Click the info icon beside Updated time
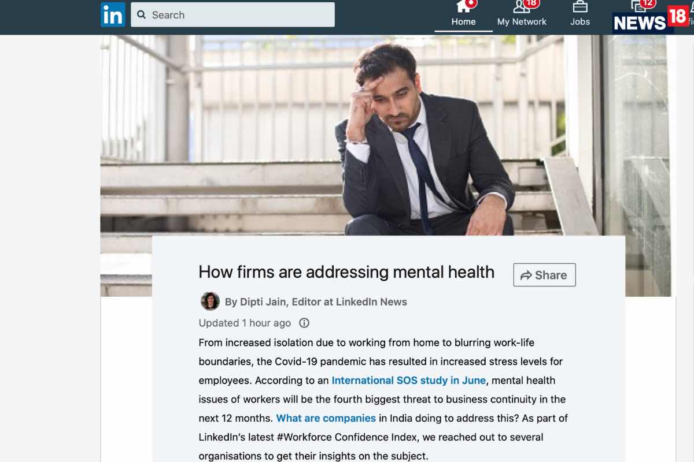The width and height of the screenshot is (694, 462). coord(304,323)
